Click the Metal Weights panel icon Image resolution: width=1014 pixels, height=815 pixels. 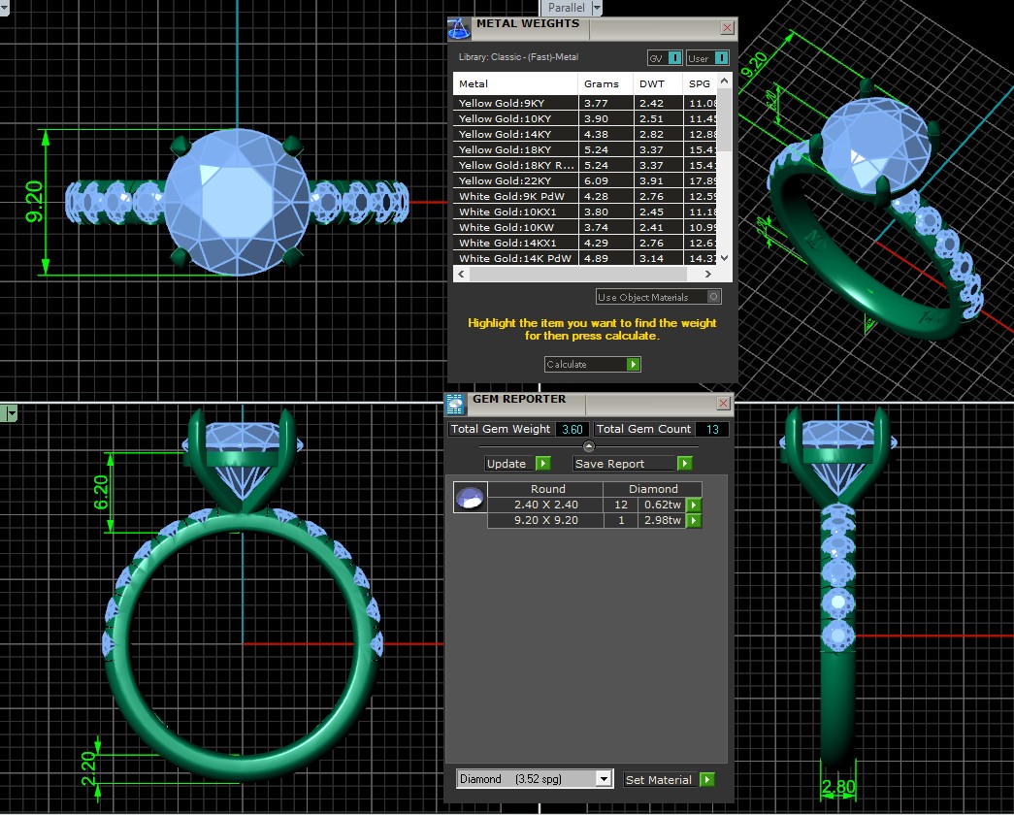(459, 28)
